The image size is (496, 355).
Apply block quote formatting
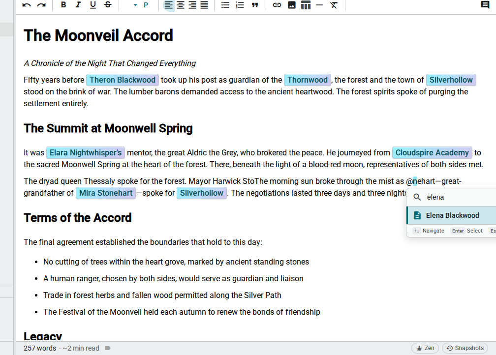coord(255,5)
